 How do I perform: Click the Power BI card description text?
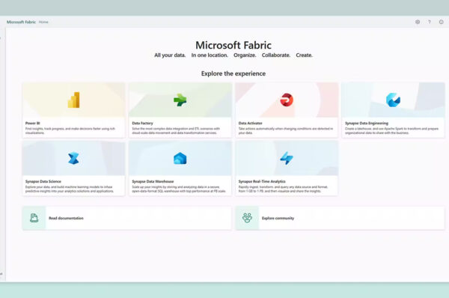pyautogui.click(x=70, y=131)
